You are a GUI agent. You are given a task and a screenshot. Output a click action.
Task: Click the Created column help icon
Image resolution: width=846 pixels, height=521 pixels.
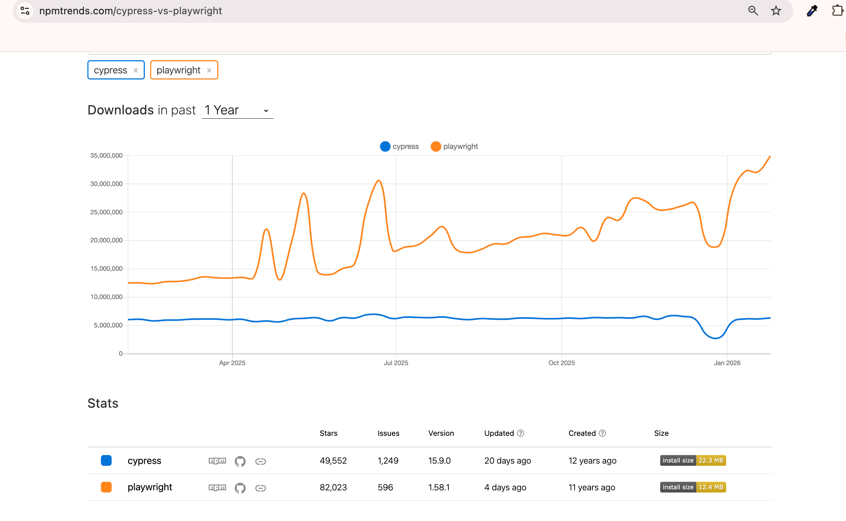(602, 433)
